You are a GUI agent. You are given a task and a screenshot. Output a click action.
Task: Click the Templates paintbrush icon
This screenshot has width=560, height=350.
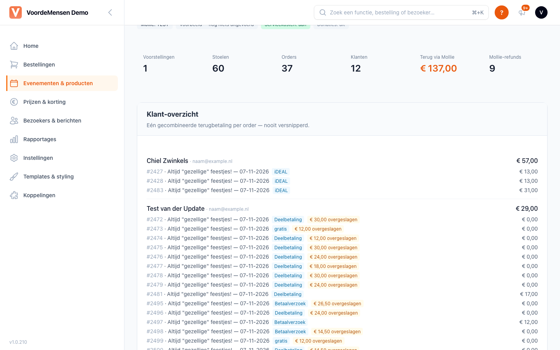pyautogui.click(x=14, y=177)
